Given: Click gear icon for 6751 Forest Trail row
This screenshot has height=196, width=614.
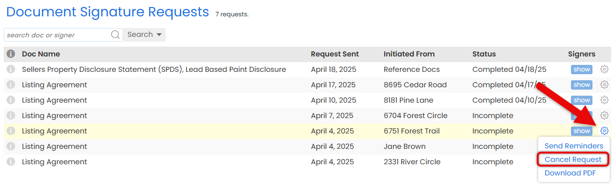Looking at the screenshot, I should [x=604, y=131].
